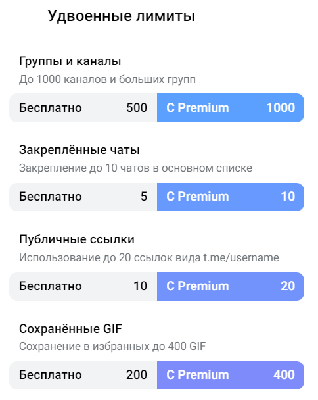Select the Premium 1000 channels bar
This screenshot has width=318, height=400.
point(231,108)
